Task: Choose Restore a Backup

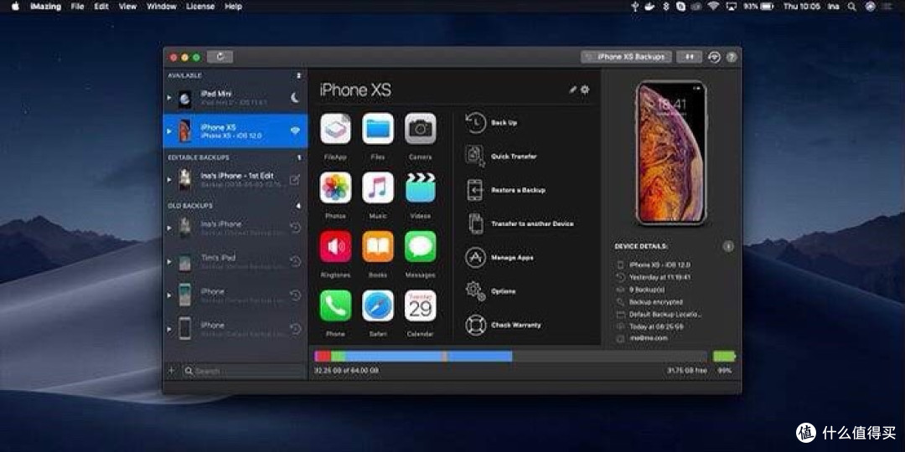Action: click(x=505, y=190)
